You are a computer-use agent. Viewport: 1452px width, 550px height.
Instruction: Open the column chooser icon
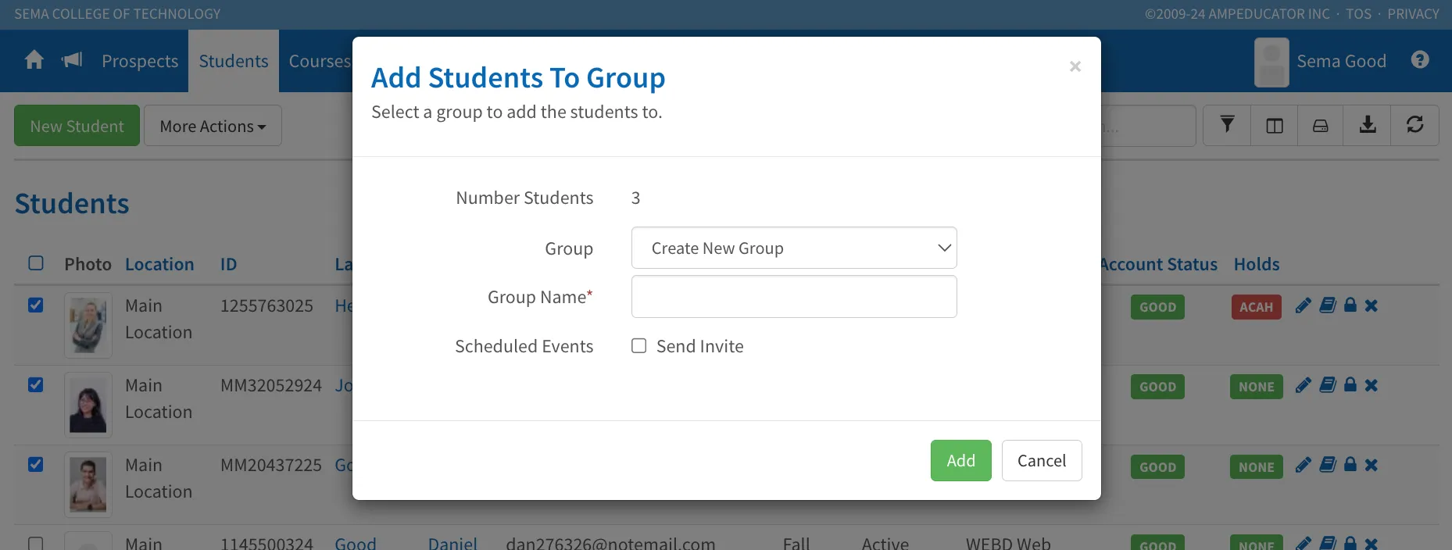coord(1275,125)
